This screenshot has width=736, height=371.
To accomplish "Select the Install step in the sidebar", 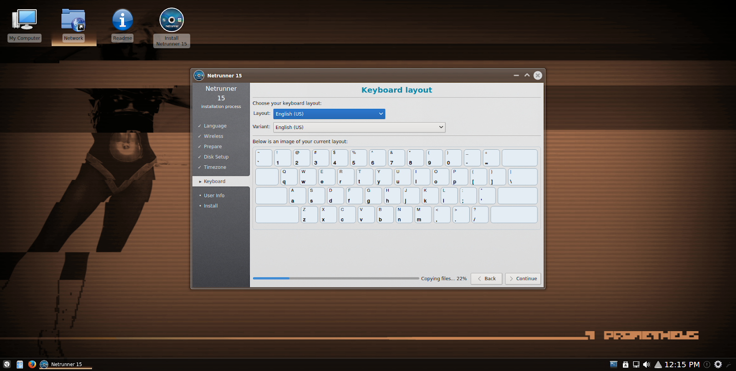I will click(x=211, y=206).
